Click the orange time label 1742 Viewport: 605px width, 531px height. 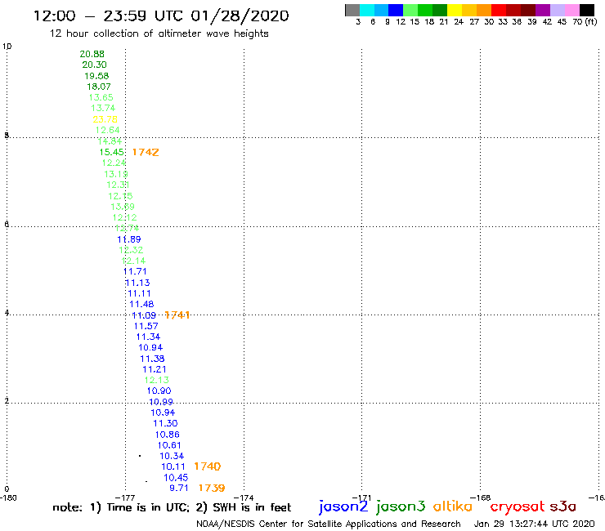click(146, 152)
